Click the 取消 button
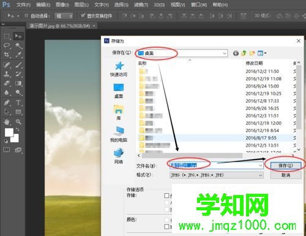Image resolution: width=306 pixels, height=236 pixels. (286, 175)
